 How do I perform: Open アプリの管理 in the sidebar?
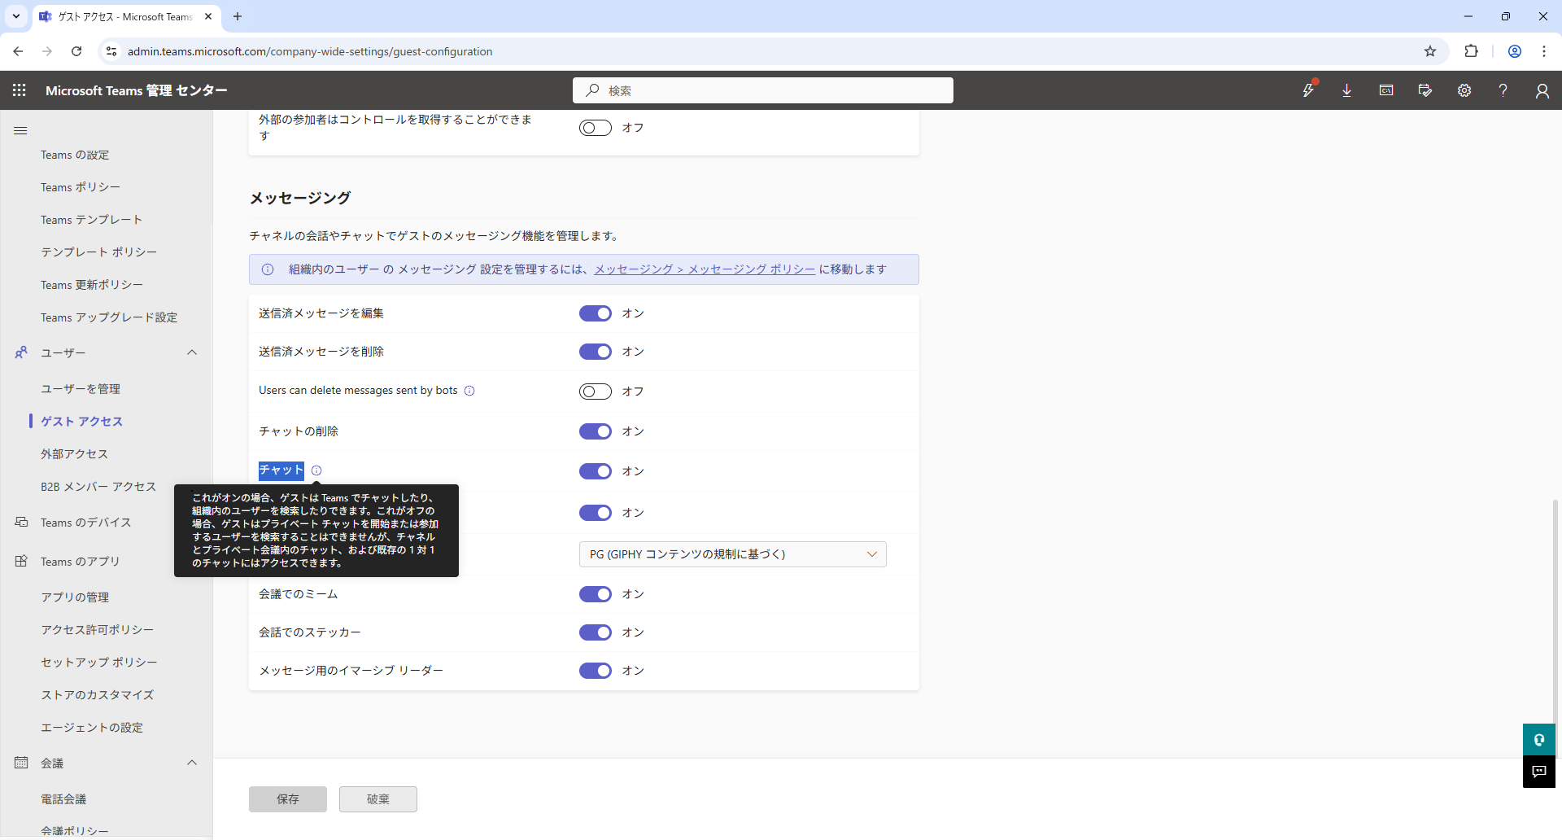tap(75, 597)
